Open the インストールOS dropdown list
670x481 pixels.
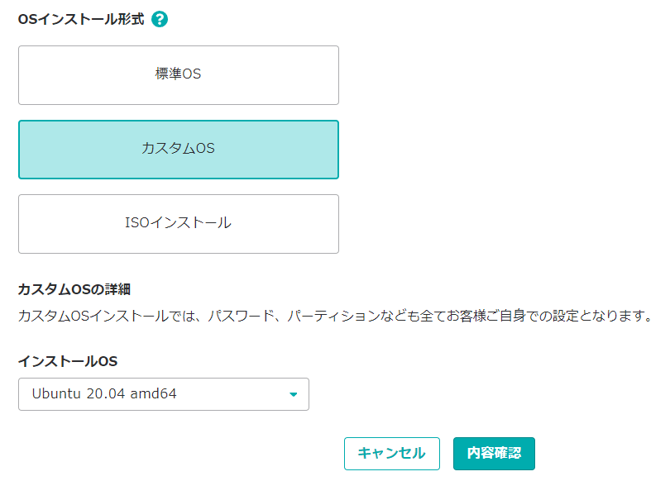tap(164, 394)
